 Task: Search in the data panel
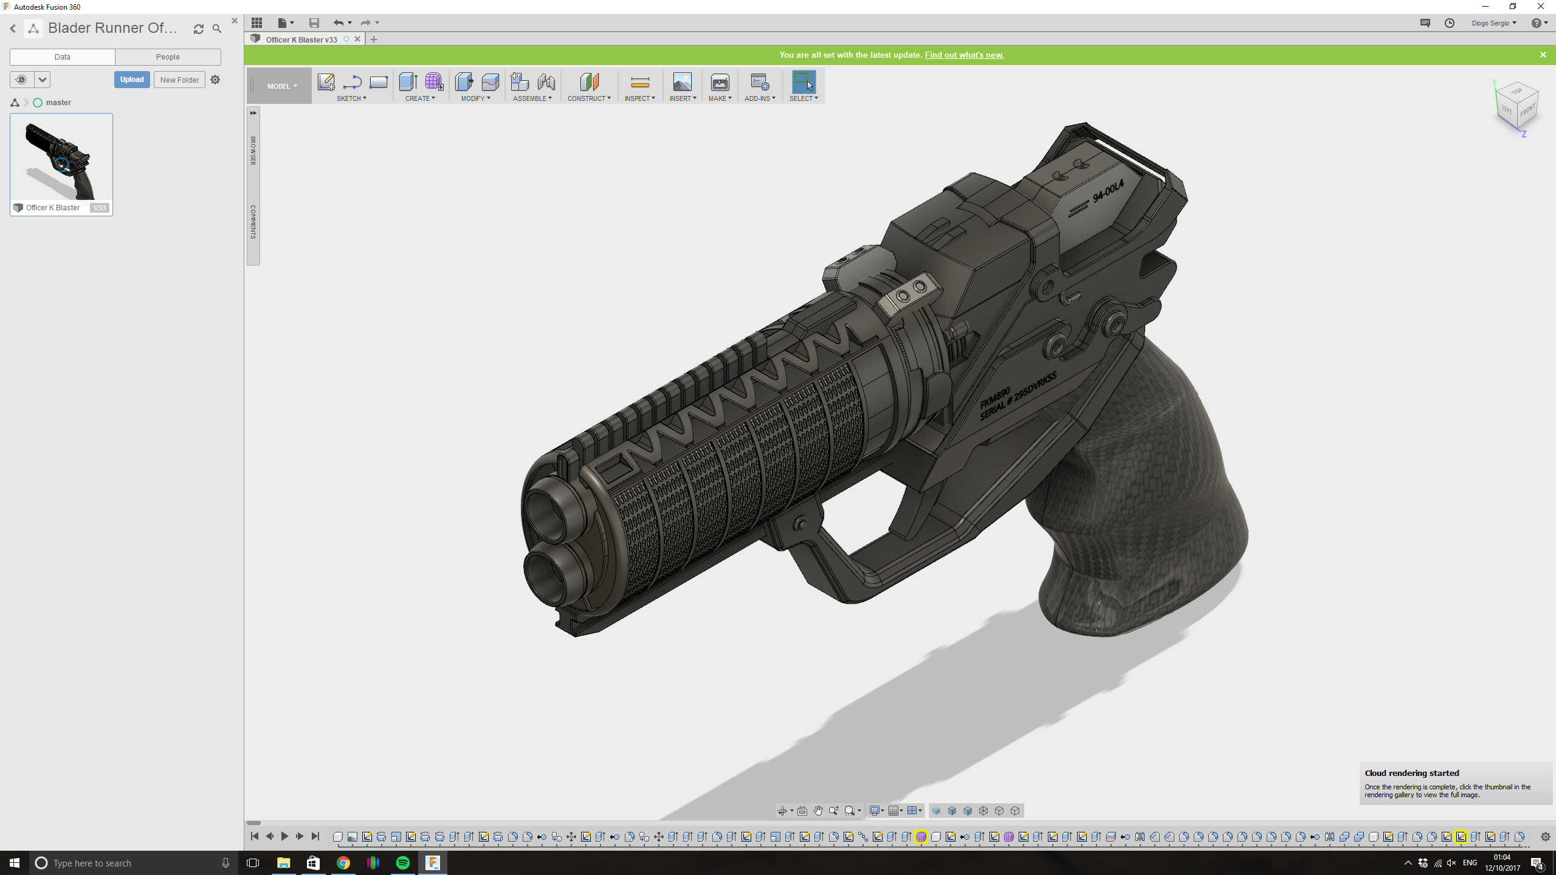217,29
